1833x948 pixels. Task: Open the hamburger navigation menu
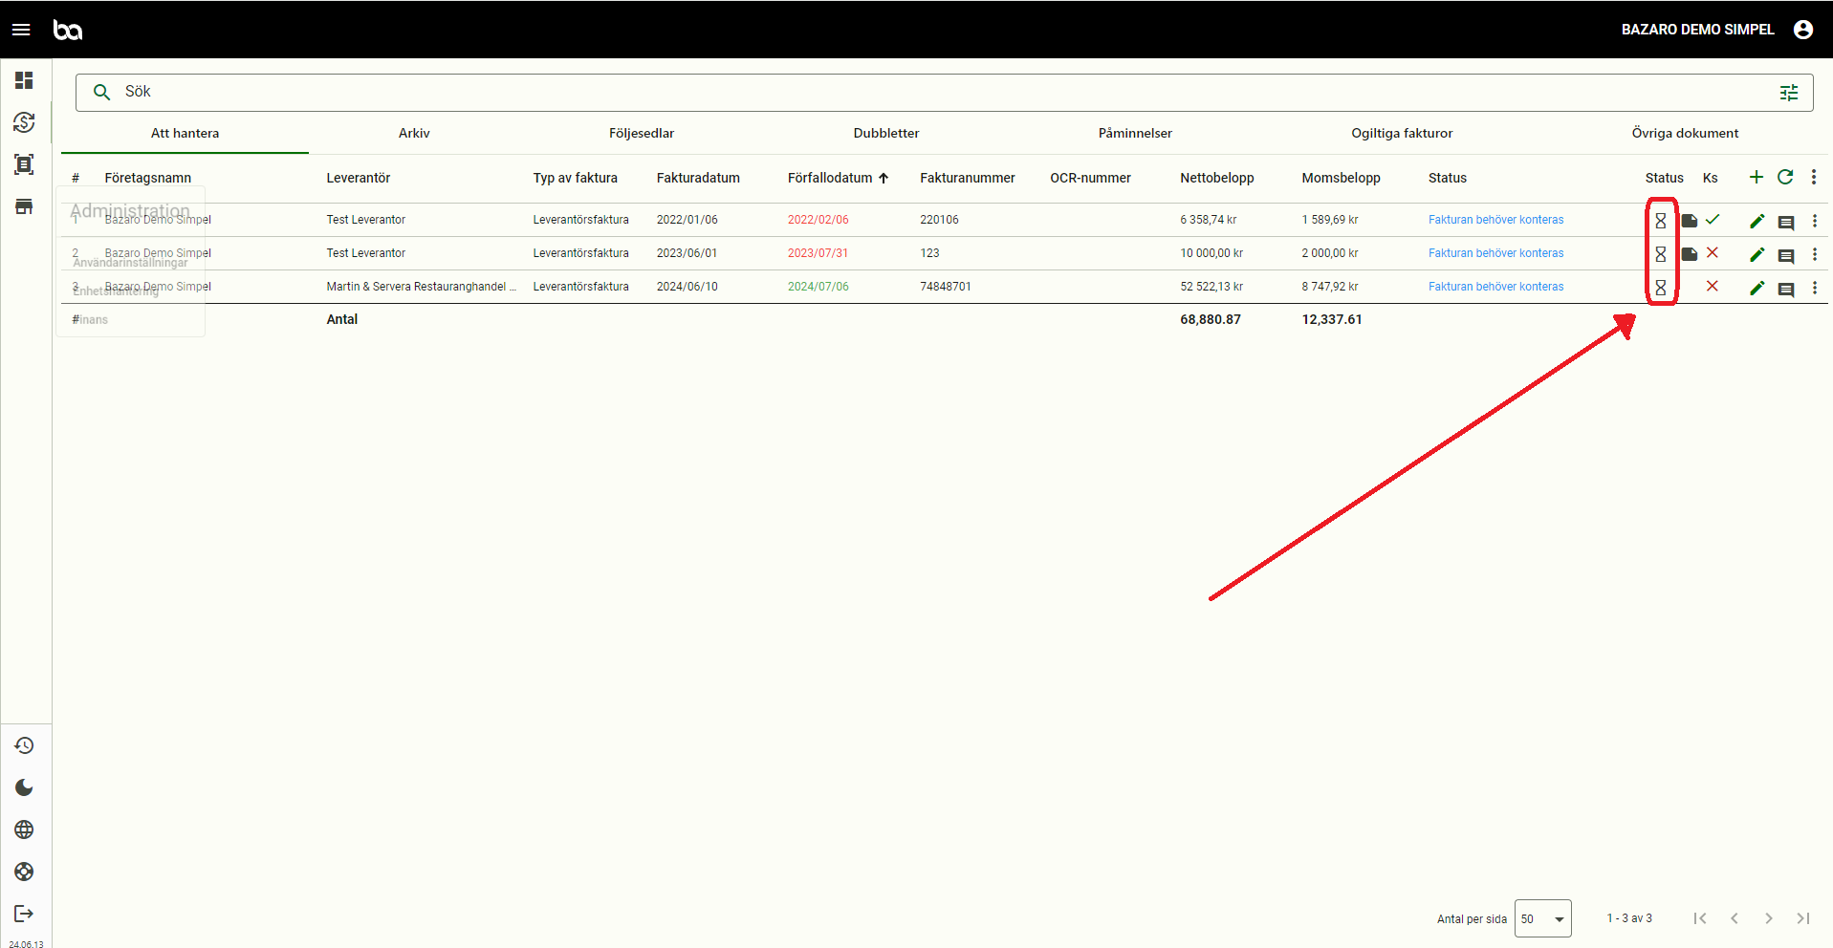coord(21,30)
